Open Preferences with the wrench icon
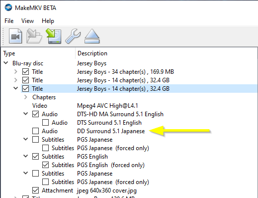The width and height of the screenshot is (258, 198). (x=73, y=36)
